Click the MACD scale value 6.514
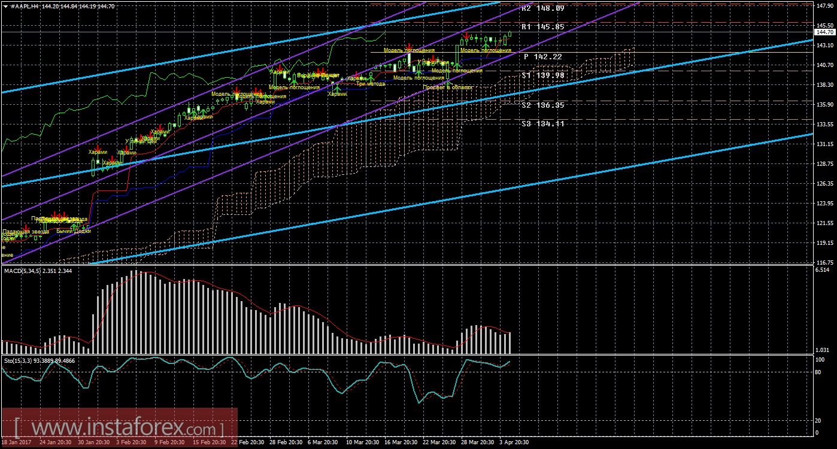The image size is (837, 449). (824, 271)
